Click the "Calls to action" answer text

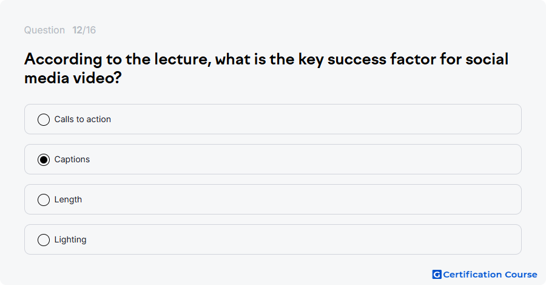(x=83, y=119)
